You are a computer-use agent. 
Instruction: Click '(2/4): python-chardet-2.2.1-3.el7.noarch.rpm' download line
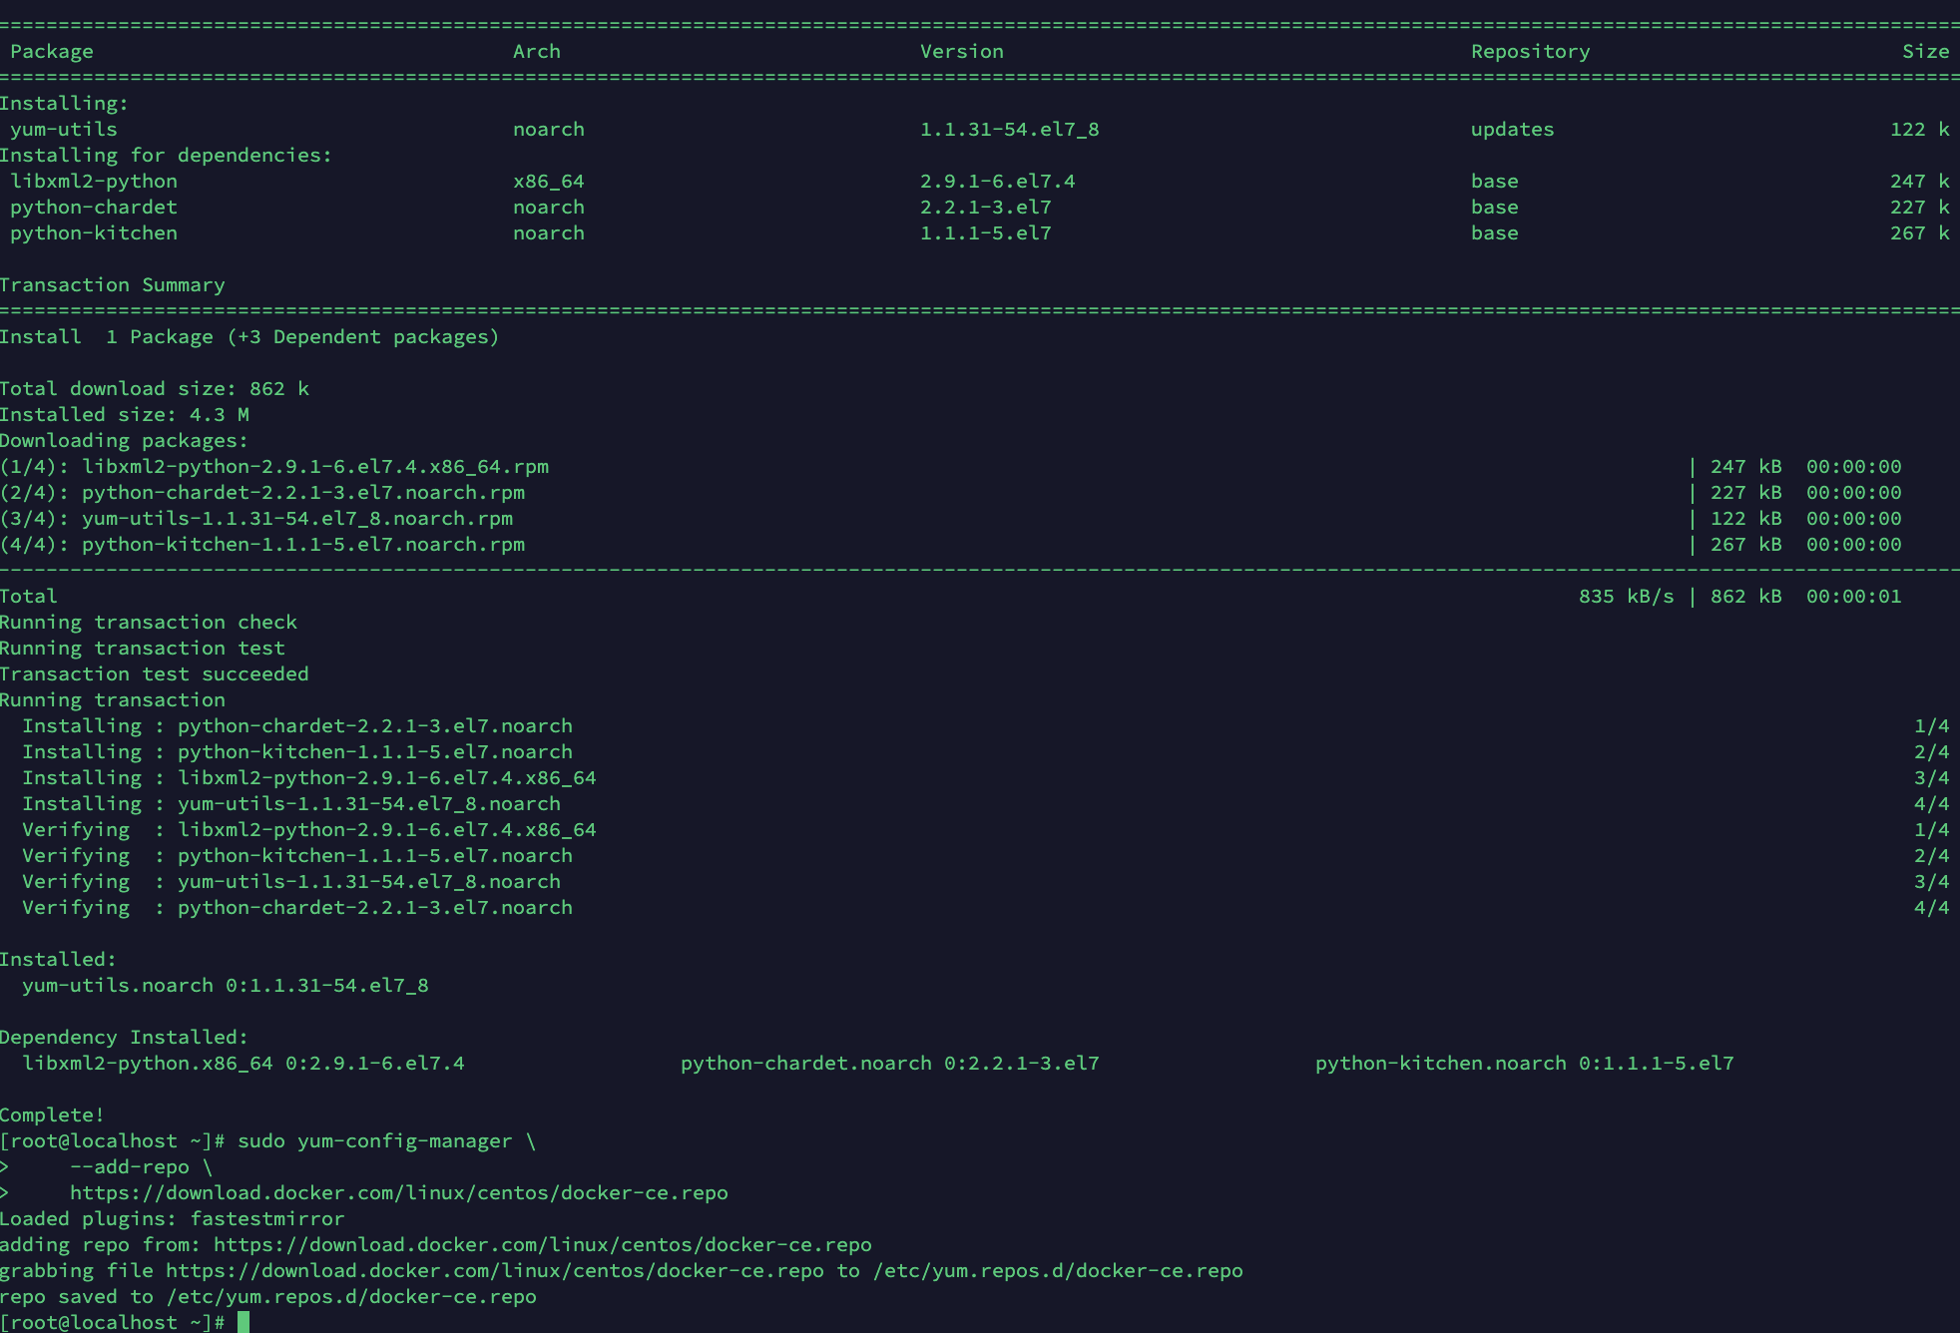(x=262, y=492)
